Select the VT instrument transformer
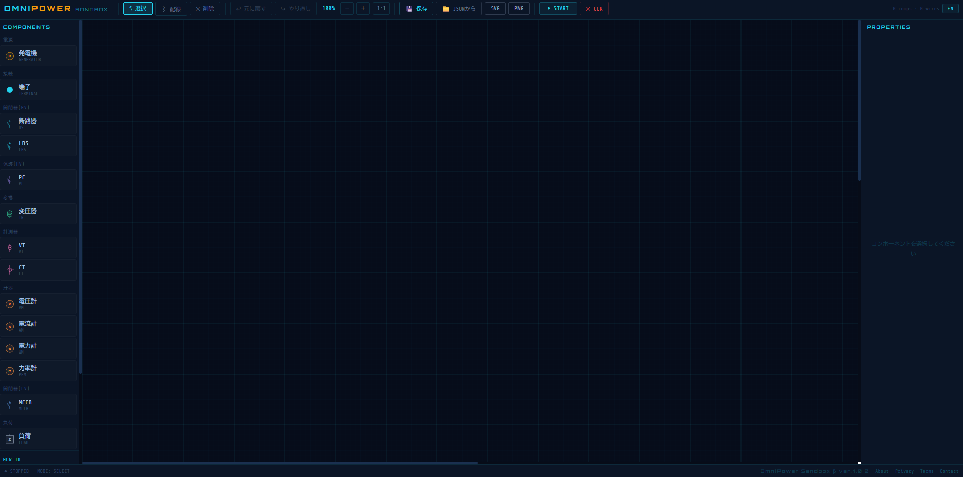963x477 pixels. point(39,248)
